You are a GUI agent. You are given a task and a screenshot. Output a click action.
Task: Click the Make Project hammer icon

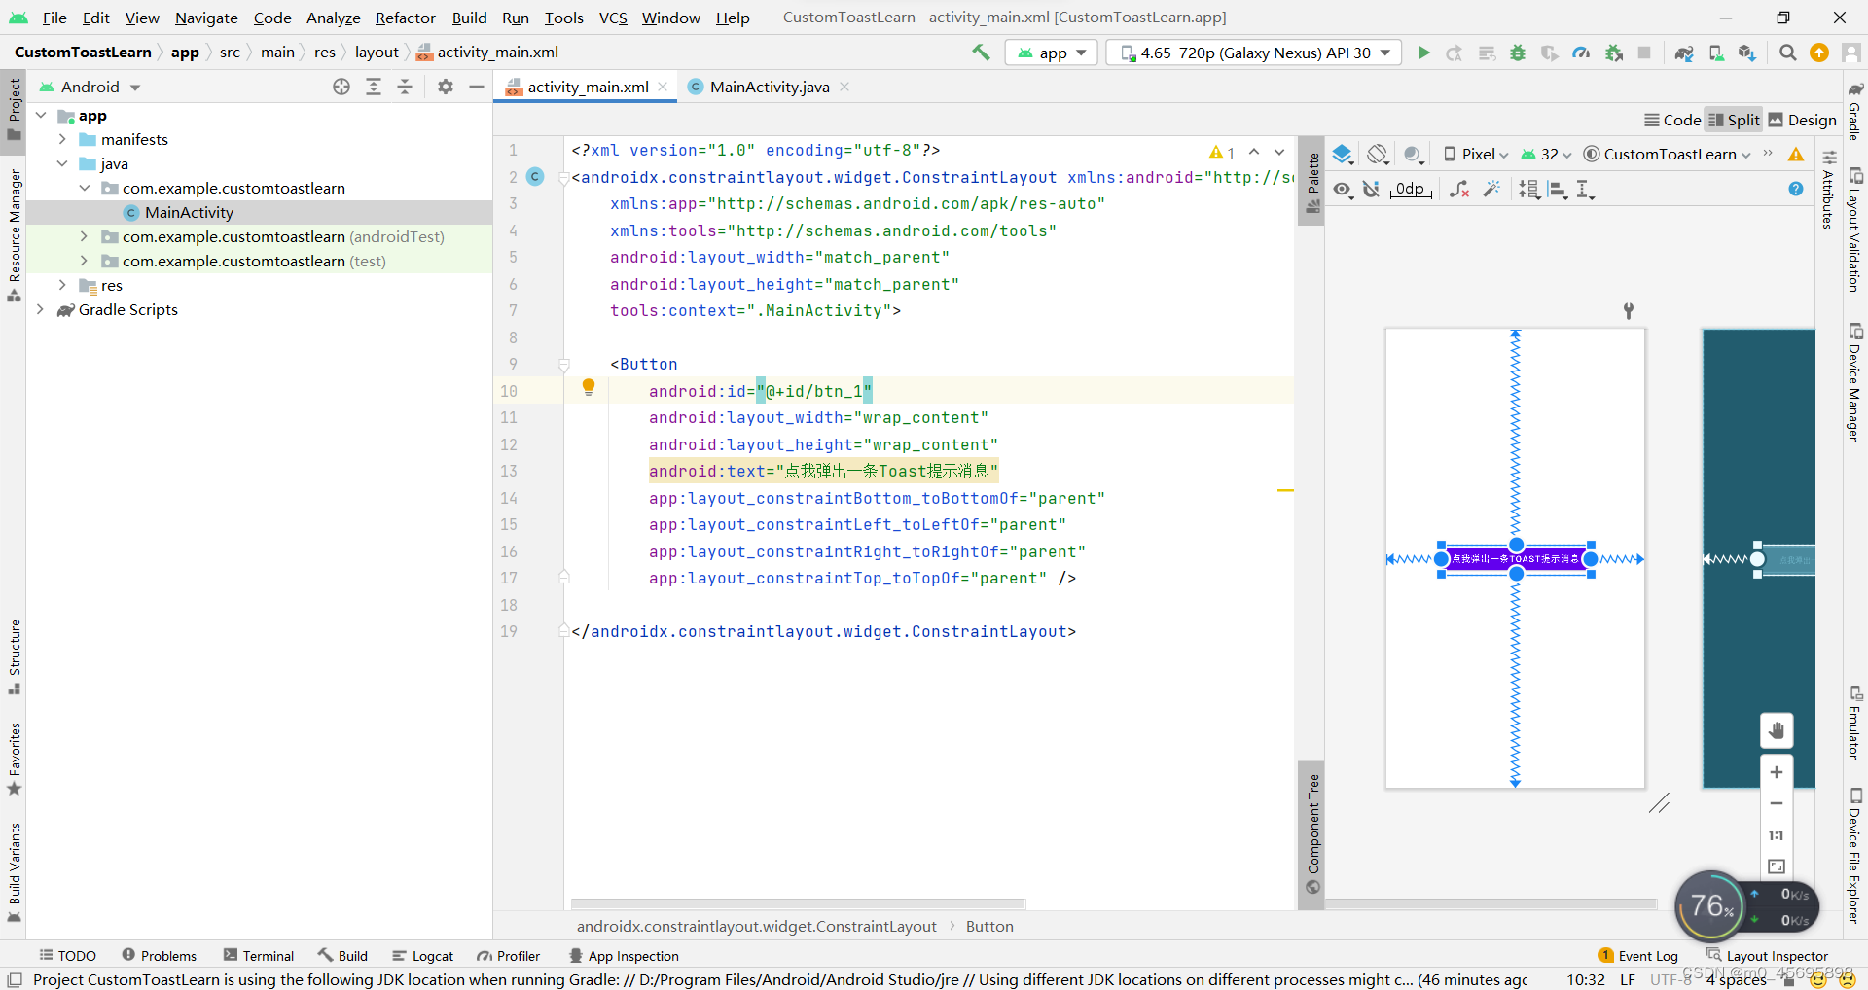(981, 53)
